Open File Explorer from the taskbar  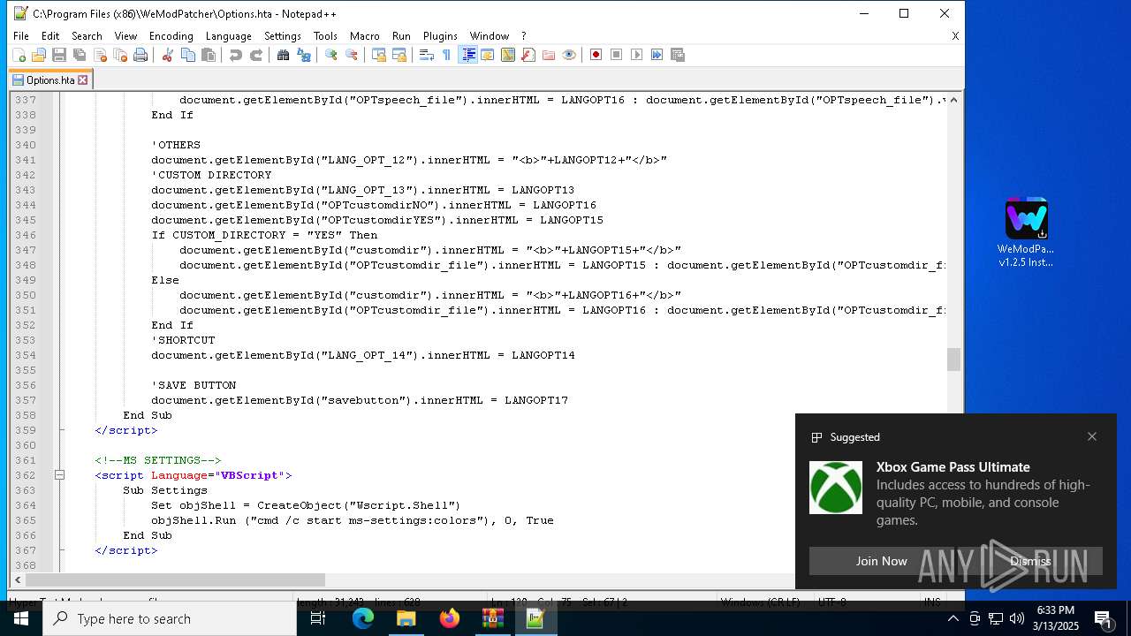tap(406, 618)
